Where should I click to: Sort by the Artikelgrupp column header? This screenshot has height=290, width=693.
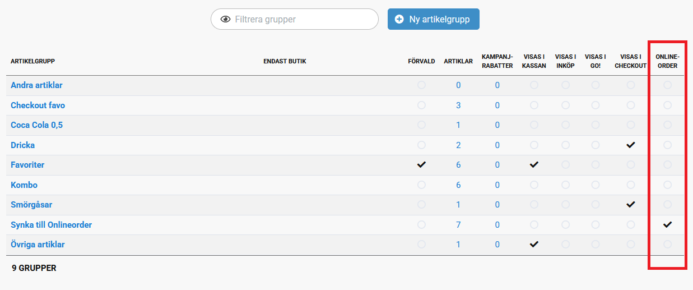tap(32, 61)
